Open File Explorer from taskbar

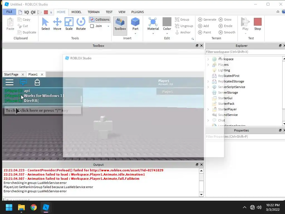[21, 207]
